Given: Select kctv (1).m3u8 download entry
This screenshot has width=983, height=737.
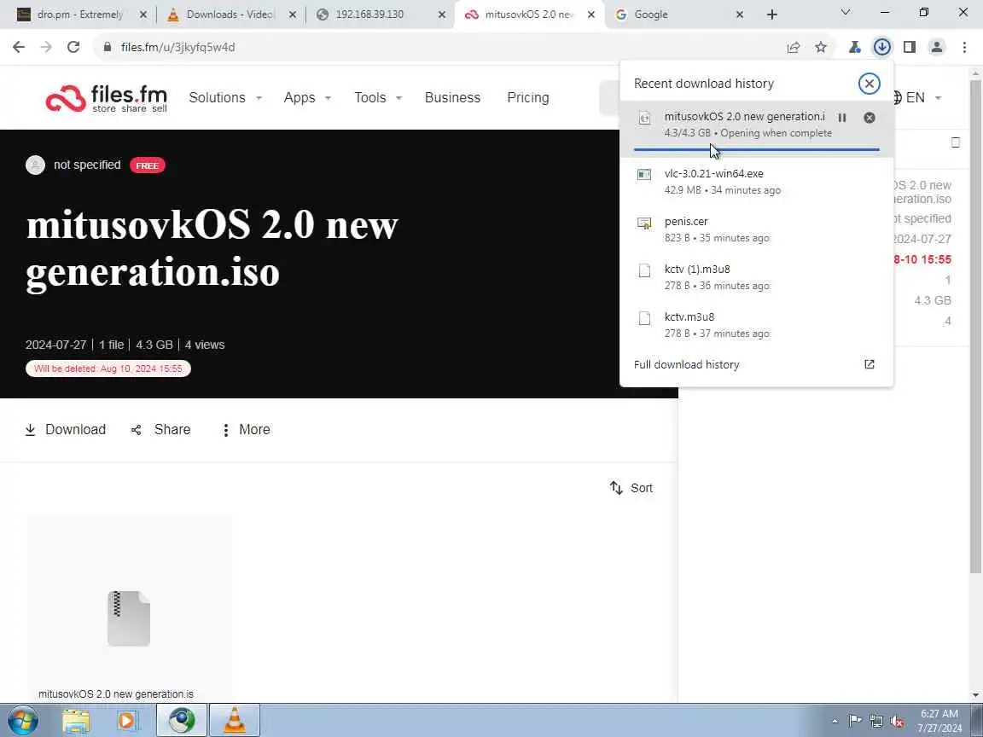Looking at the screenshot, I should (756, 277).
